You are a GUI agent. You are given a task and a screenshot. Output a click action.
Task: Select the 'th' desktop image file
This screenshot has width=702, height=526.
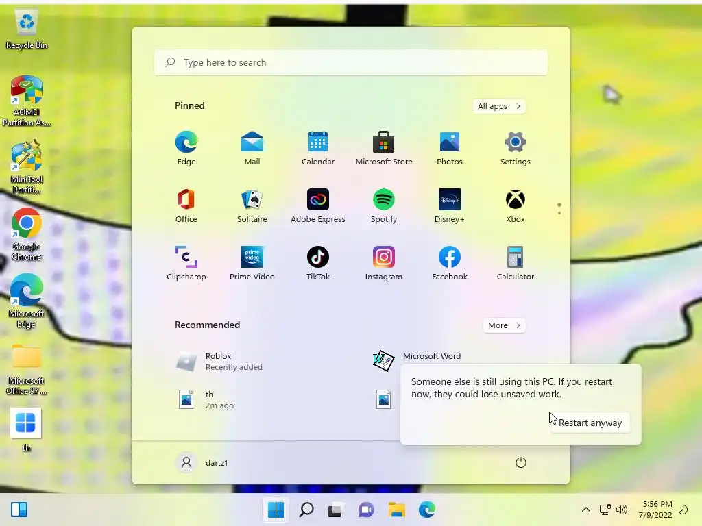(x=26, y=430)
